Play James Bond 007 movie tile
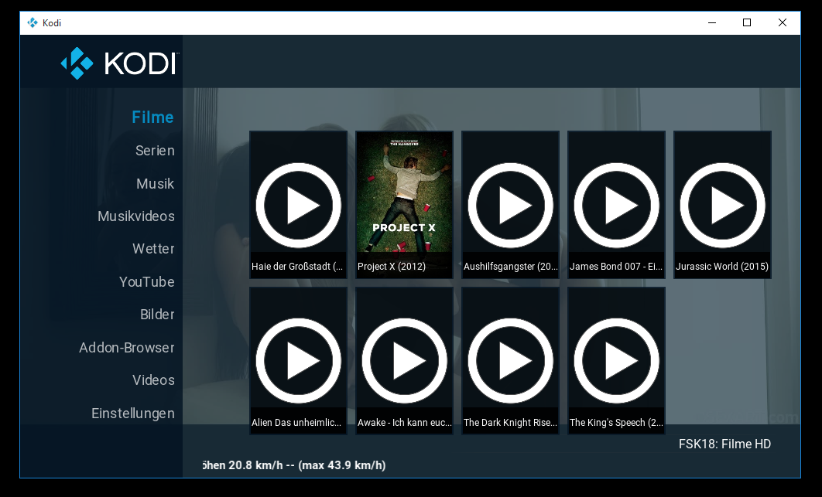The height and width of the screenshot is (497, 822). [616, 205]
